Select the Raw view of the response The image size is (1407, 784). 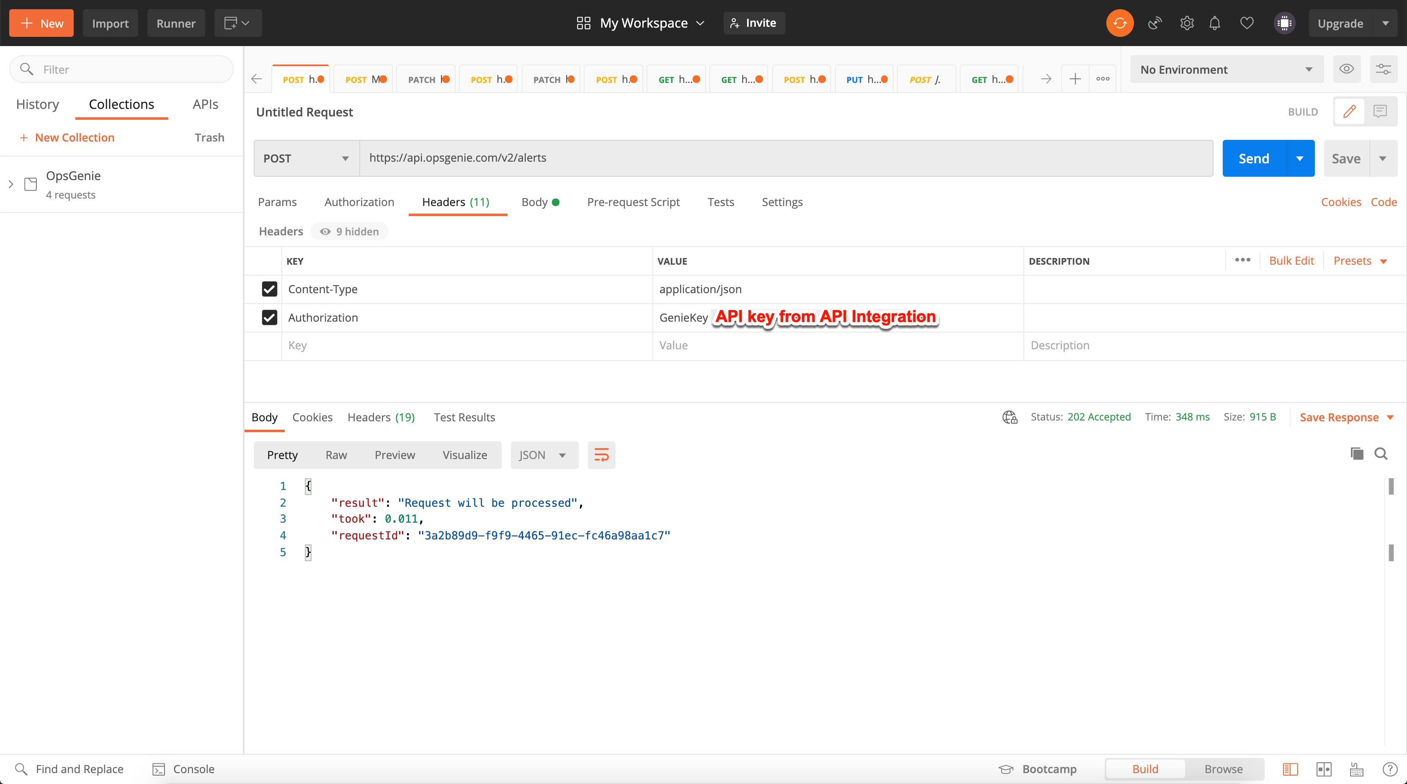pos(336,454)
